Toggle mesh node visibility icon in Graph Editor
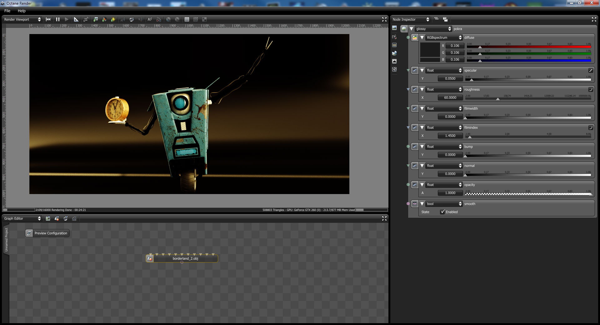The image size is (600, 325). [57, 218]
